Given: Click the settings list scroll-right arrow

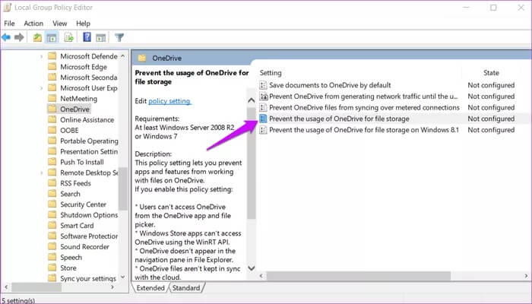Looking at the screenshot, I should point(526,276).
